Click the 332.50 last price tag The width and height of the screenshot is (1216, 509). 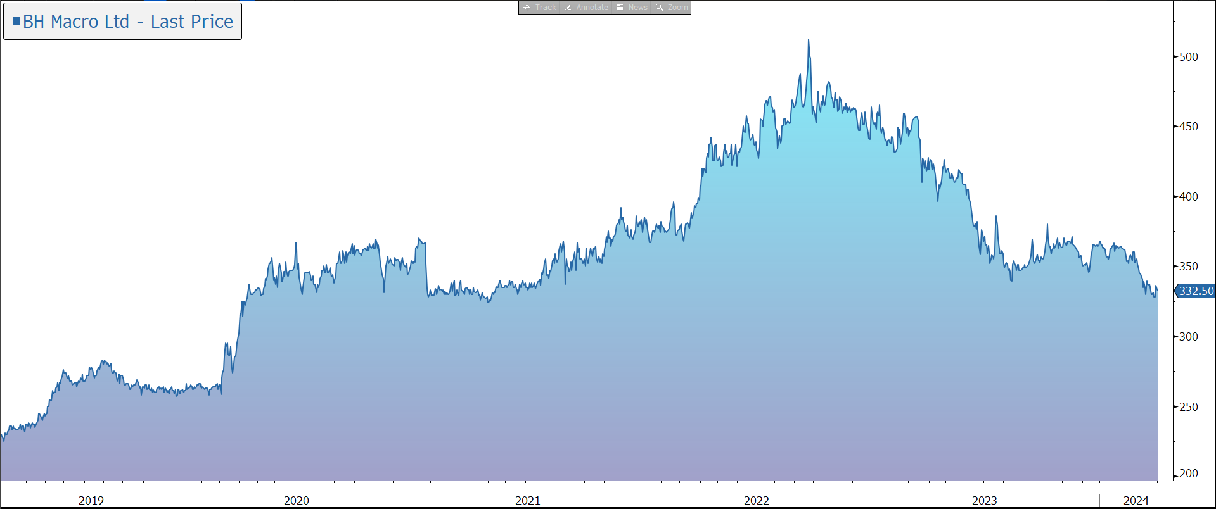tap(1195, 291)
